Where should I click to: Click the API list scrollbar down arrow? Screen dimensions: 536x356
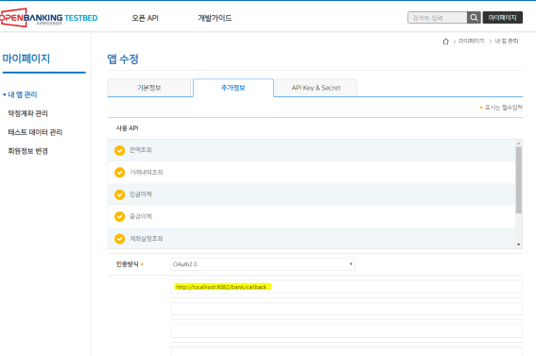tap(519, 245)
